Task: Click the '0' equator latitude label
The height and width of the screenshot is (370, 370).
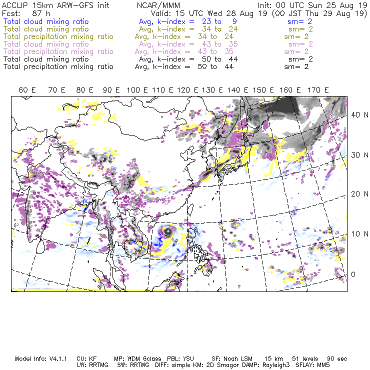Action: pos(353,274)
